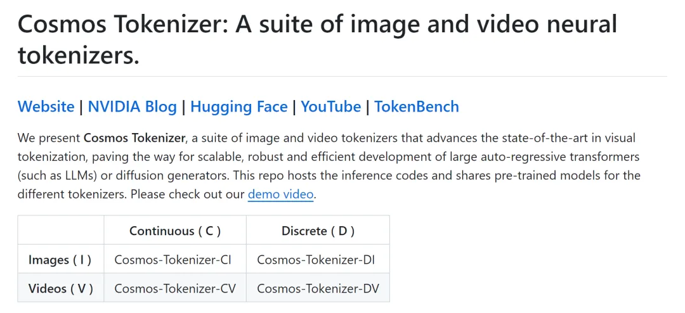The image size is (685, 313).
Task: Select the Continuous ( C ) column header
Action: point(175,230)
